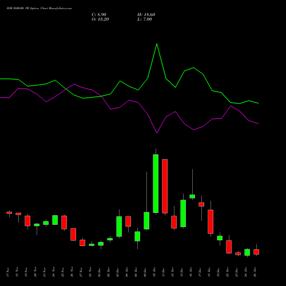Click the 11 Dec date label

point(164,272)
